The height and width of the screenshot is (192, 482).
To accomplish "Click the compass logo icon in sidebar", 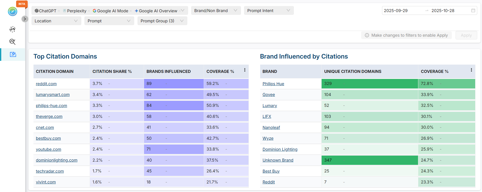I will pos(12,12).
